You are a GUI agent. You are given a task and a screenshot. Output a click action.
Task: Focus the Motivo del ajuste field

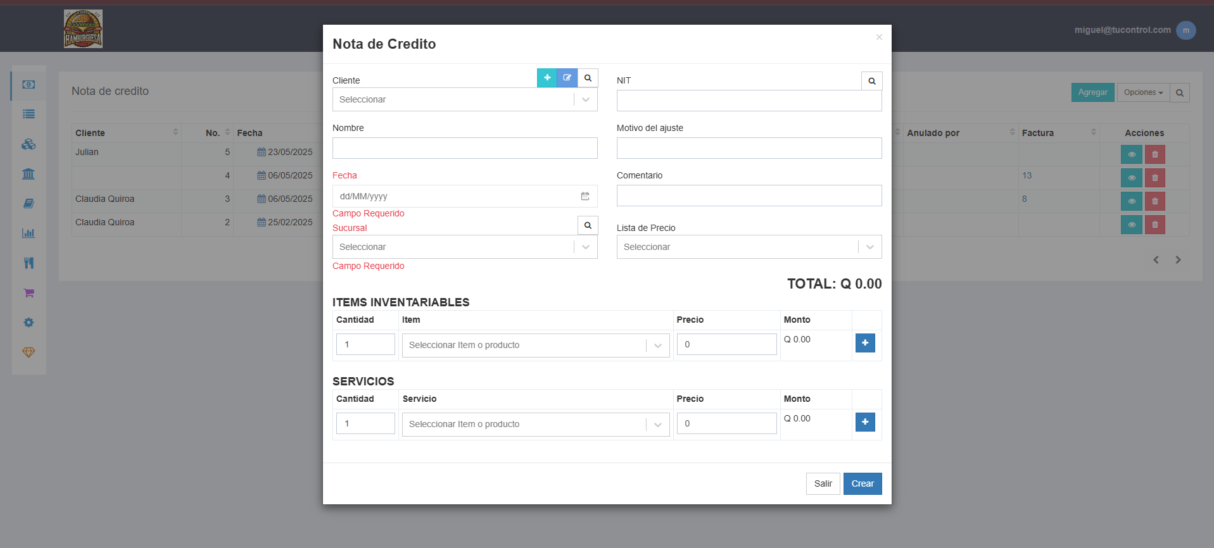click(x=749, y=148)
